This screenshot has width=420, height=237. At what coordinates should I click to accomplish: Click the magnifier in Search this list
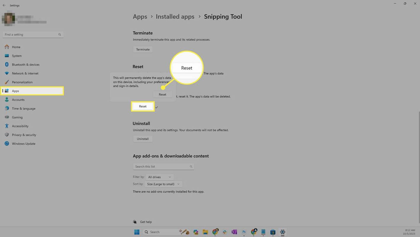point(191,166)
